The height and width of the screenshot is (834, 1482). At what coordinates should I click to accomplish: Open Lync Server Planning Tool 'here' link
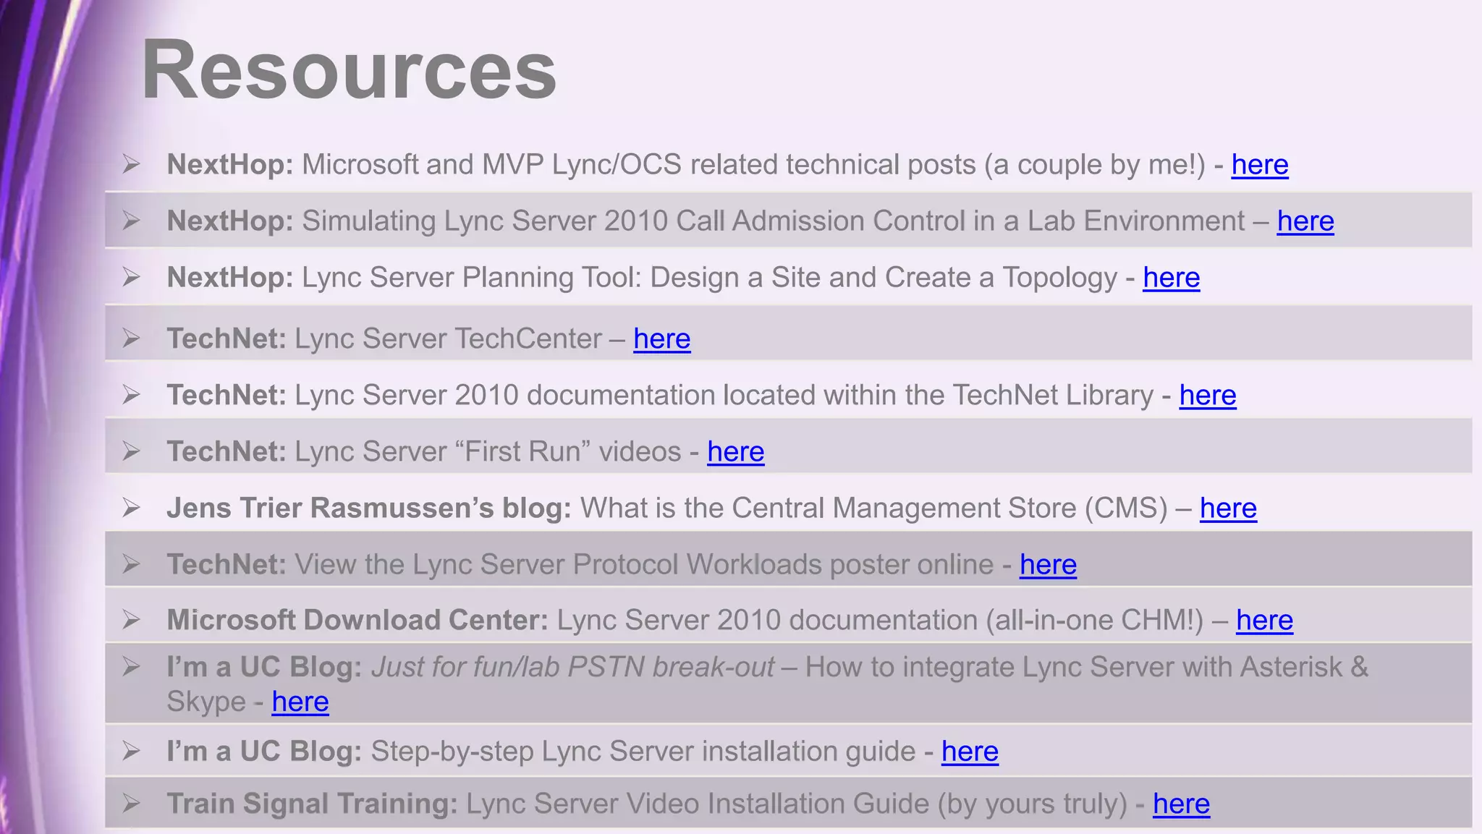coord(1171,278)
